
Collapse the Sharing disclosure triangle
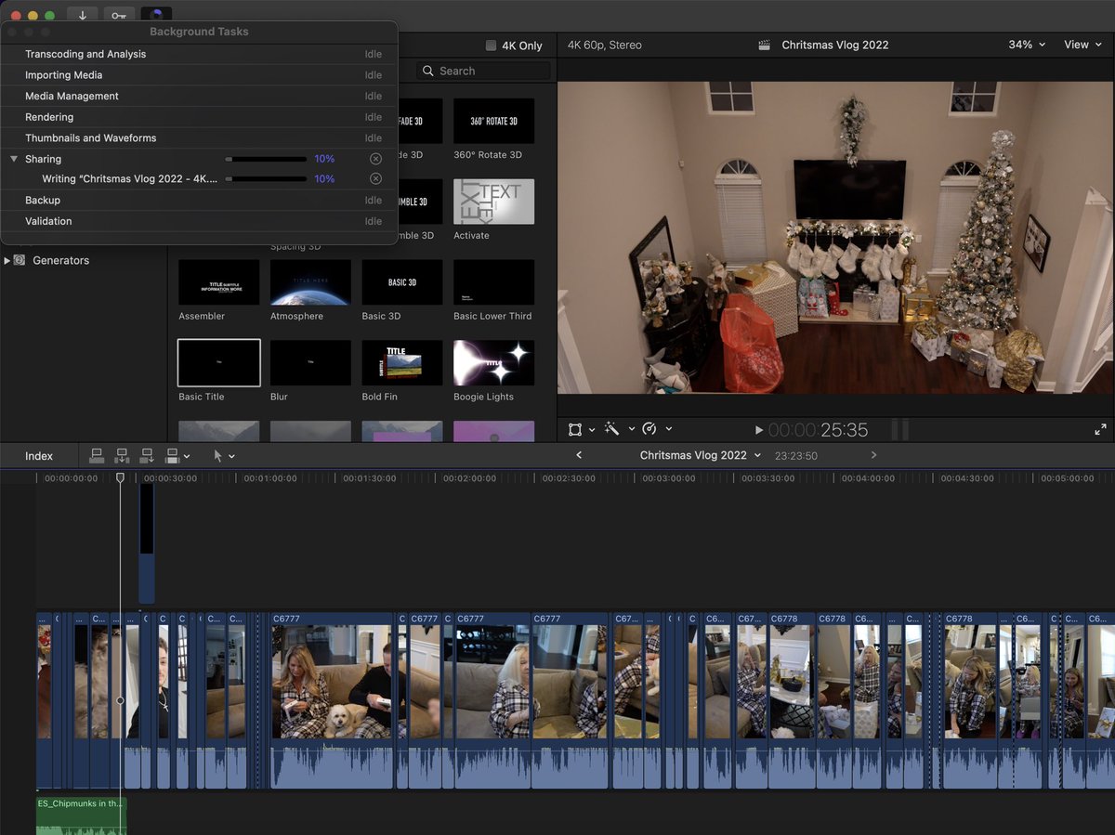point(14,159)
